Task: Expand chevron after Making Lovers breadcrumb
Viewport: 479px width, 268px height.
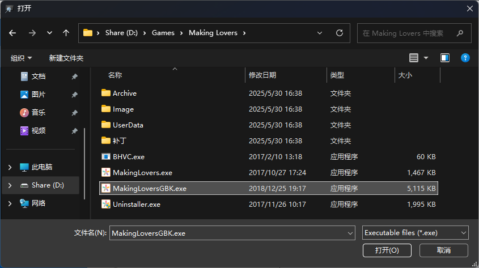Action: coord(244,33)
